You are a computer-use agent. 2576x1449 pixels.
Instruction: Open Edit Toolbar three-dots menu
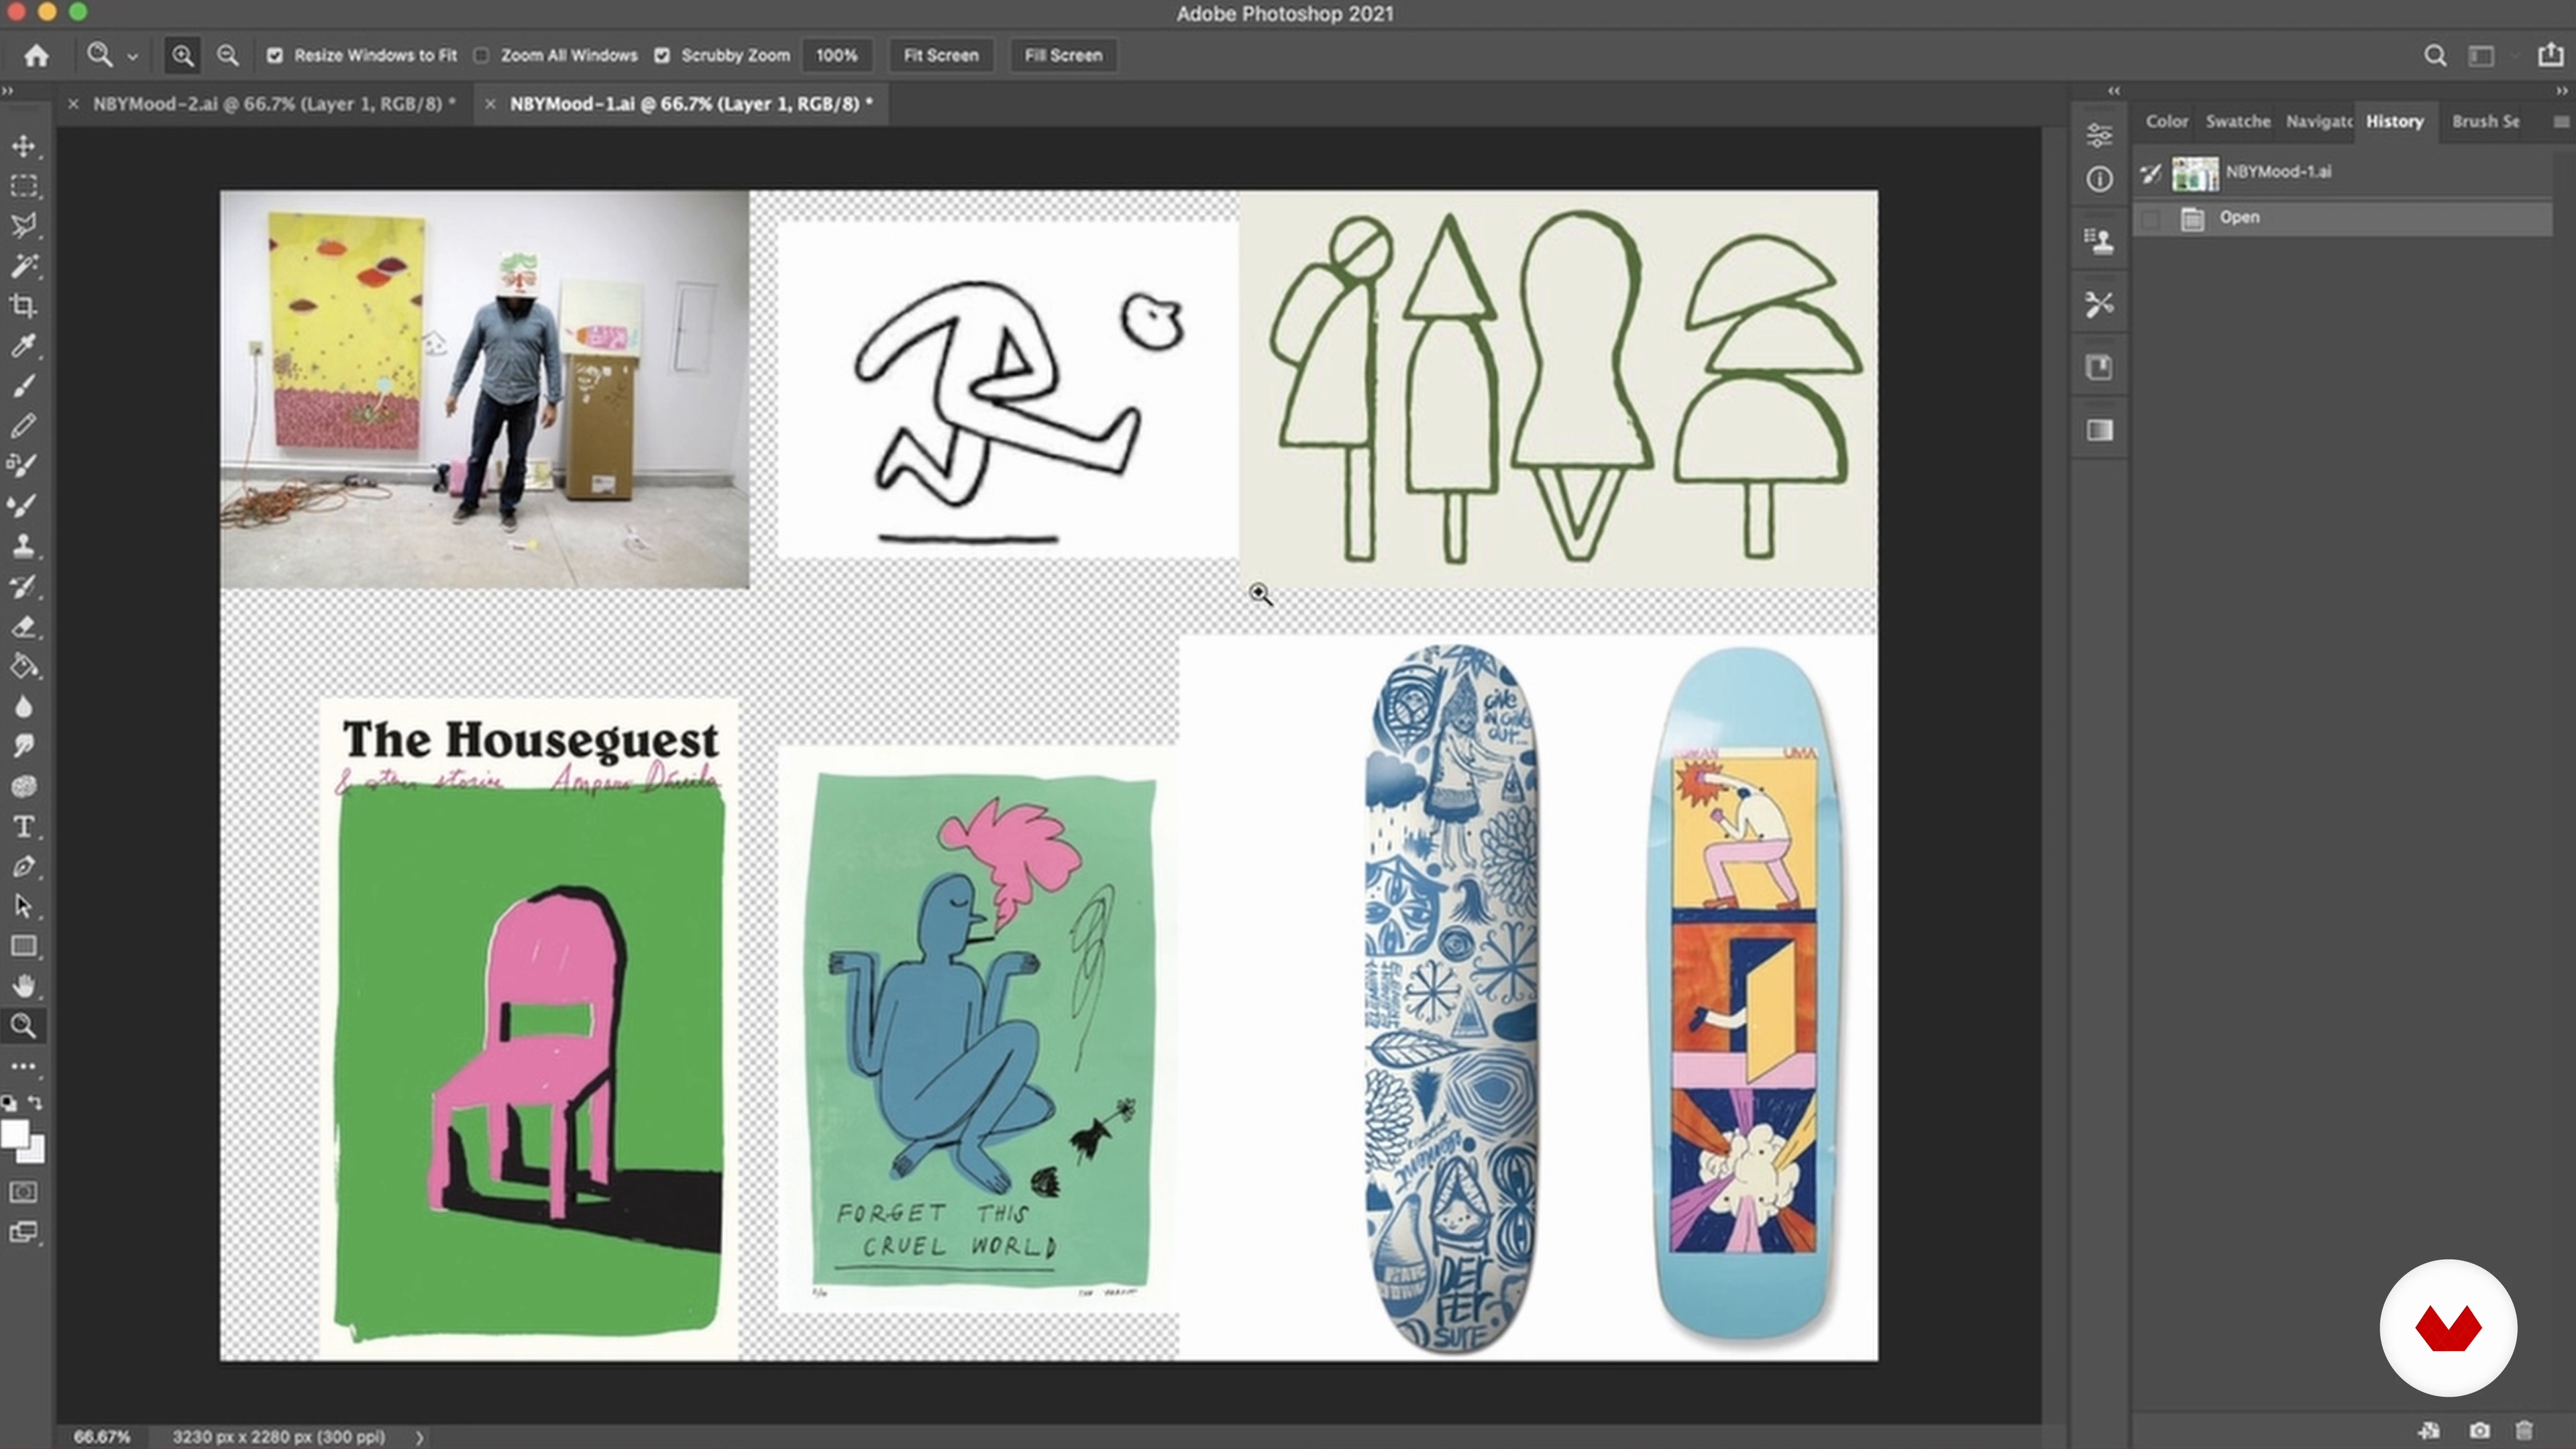(x=24, y=1066)
